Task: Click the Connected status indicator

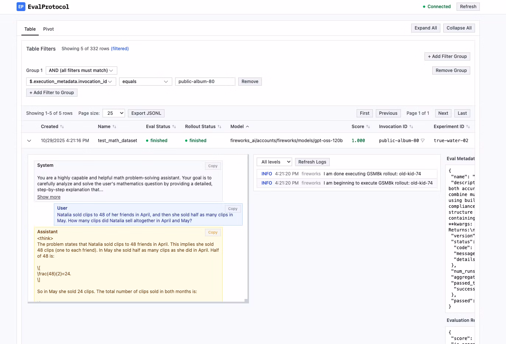Action: [437, 7]
